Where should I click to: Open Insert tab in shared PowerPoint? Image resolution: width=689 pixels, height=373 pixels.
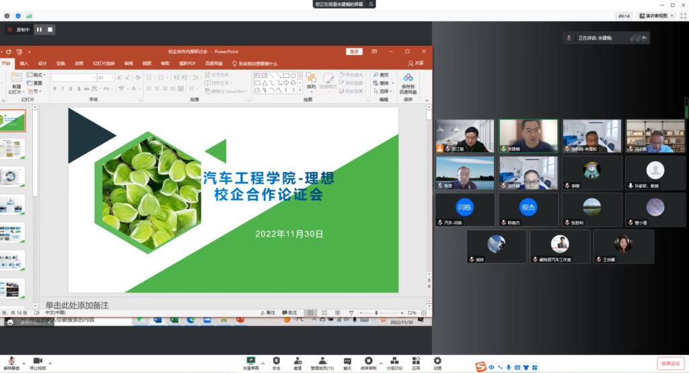pos(24,63)
